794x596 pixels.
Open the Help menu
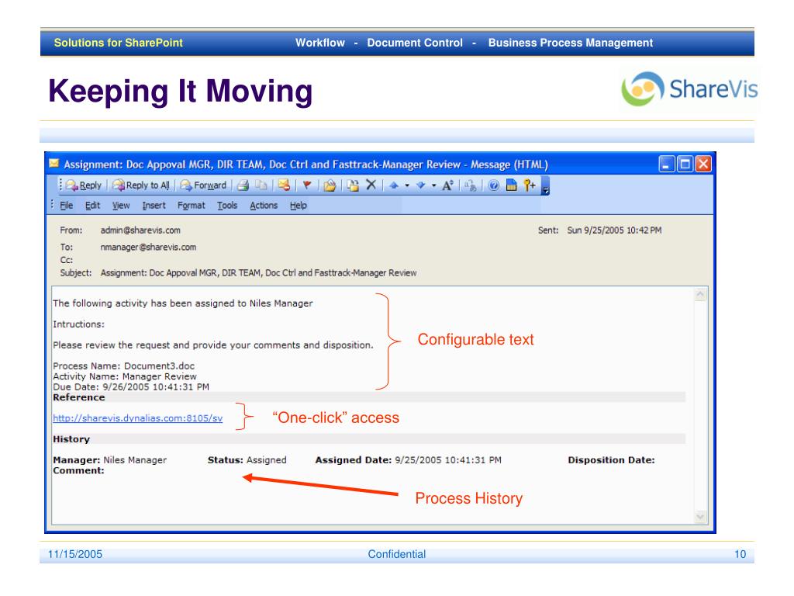[x=299, y=205]
